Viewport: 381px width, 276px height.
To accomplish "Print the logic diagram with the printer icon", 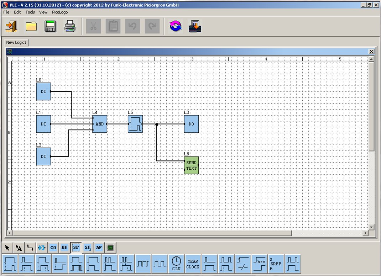I will coord(70,27).
